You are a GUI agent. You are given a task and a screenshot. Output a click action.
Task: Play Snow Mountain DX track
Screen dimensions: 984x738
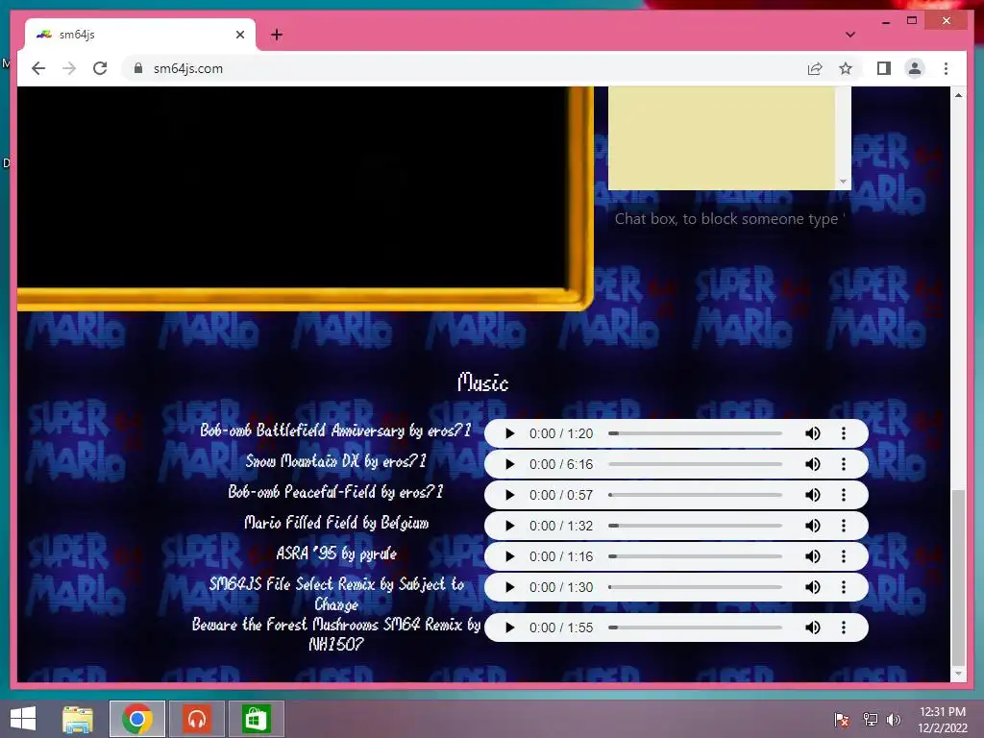[x=509, y=464]
